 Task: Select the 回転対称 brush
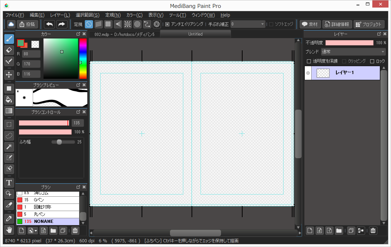click(x=48, y=207)
